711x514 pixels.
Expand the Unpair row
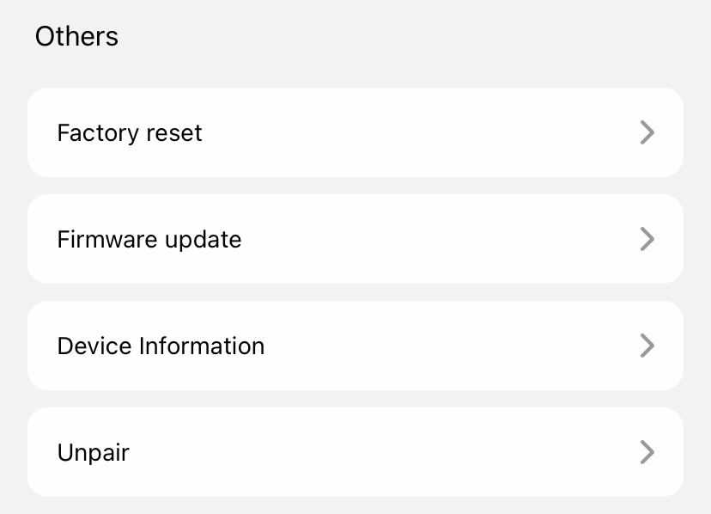[355, 452]
